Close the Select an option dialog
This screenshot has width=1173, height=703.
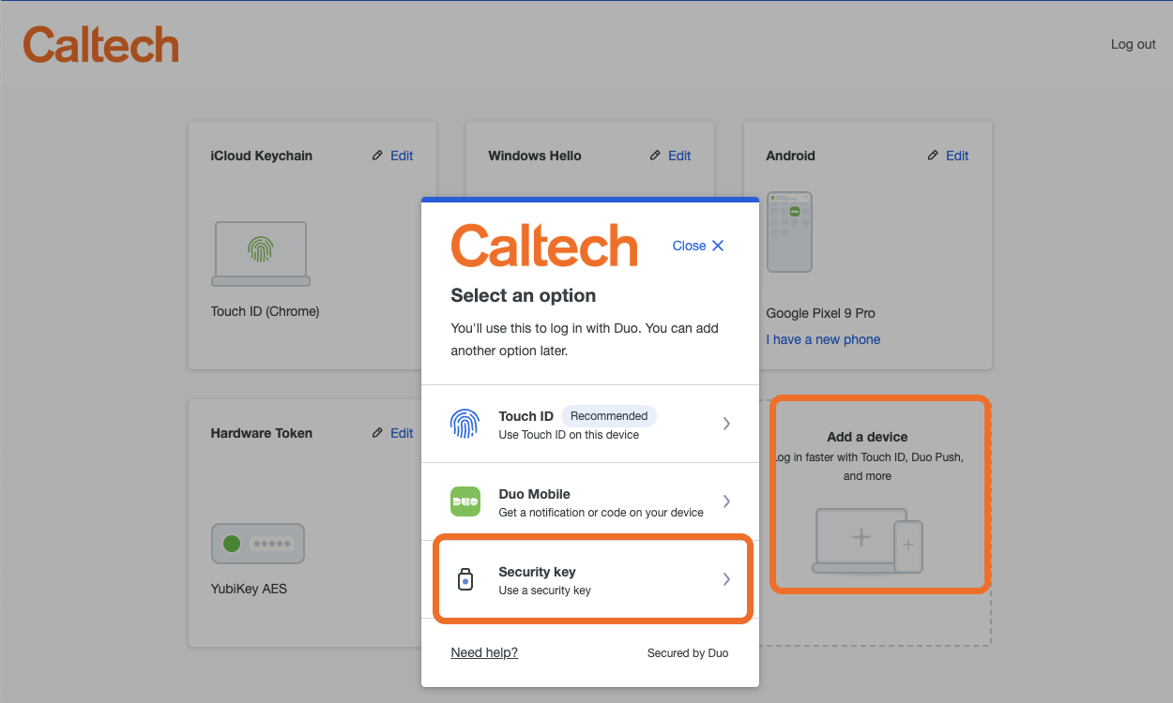(x=698, y=246)
